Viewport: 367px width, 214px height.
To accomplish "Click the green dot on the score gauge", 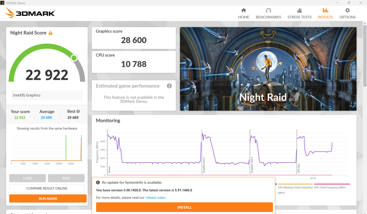I will pos(74,58).
